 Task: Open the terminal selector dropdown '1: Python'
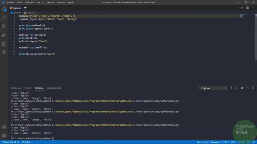tap(213, 88)
